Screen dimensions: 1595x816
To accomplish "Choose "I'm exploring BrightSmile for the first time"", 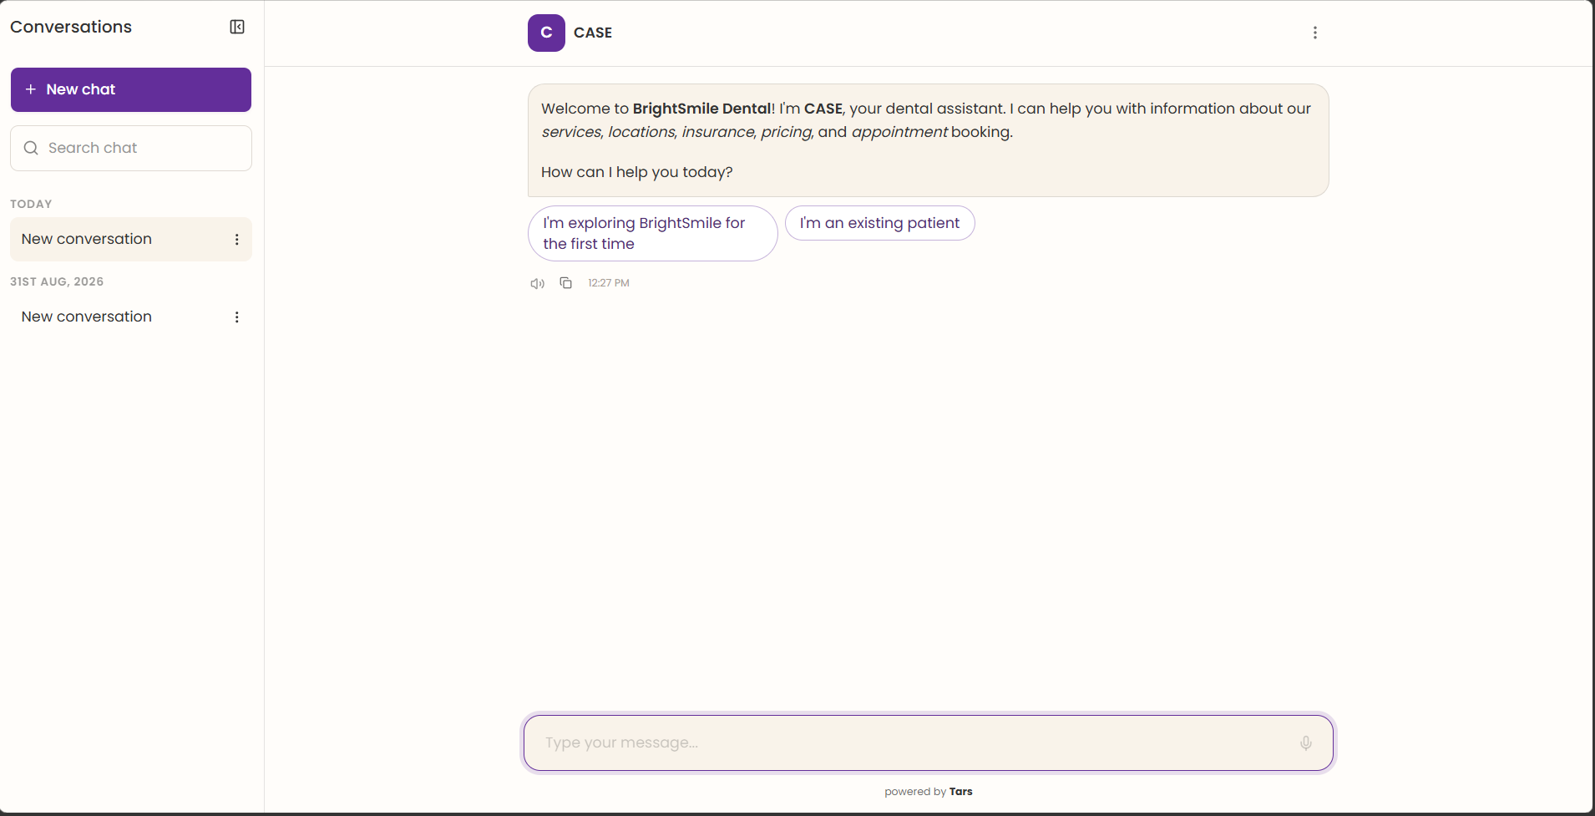I will [x=653, y=233].
